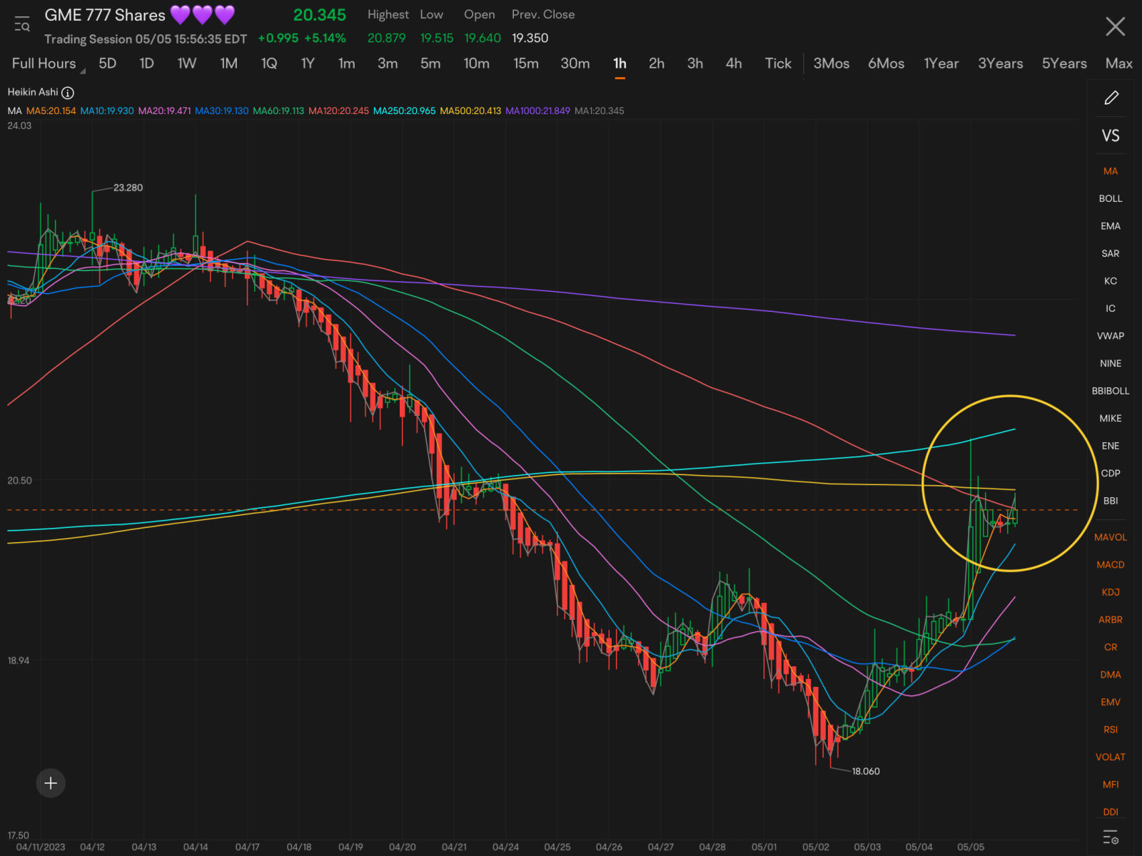Open the stock search list icon

coord(22,25)
